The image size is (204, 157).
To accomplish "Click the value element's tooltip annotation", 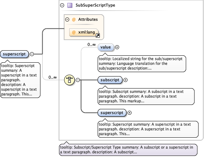I will (x=142, y=64).
